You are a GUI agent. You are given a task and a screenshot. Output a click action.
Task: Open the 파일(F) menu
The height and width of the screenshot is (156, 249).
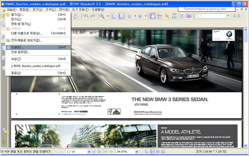click(12, 10)
